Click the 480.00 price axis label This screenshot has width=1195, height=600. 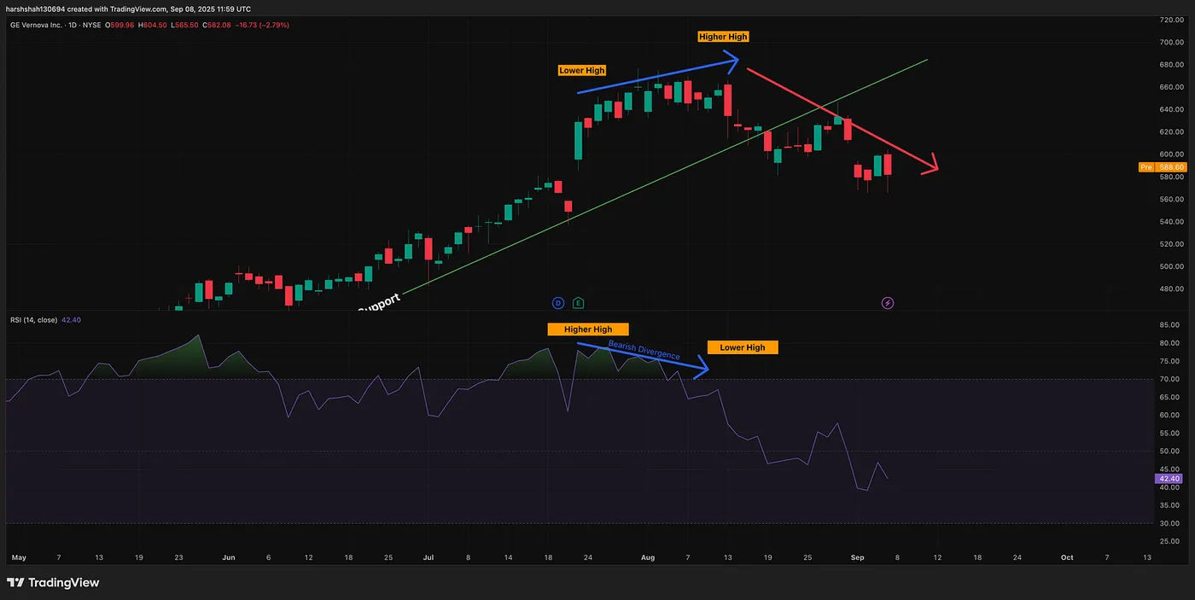coord(1171,288)
